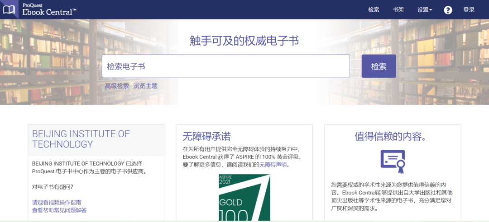The height and width of the screenshot is (222, 489).
Task: Open the 设置 dropdown menu
Action: click(x=424, y=9)
